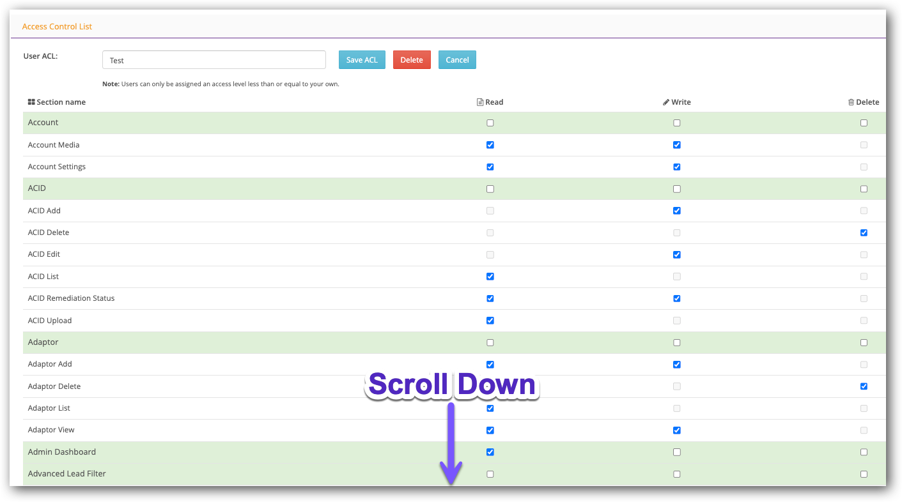The image size is (902, 502).
Task: Click the document icon next to Read header
Action: [479, 102]
